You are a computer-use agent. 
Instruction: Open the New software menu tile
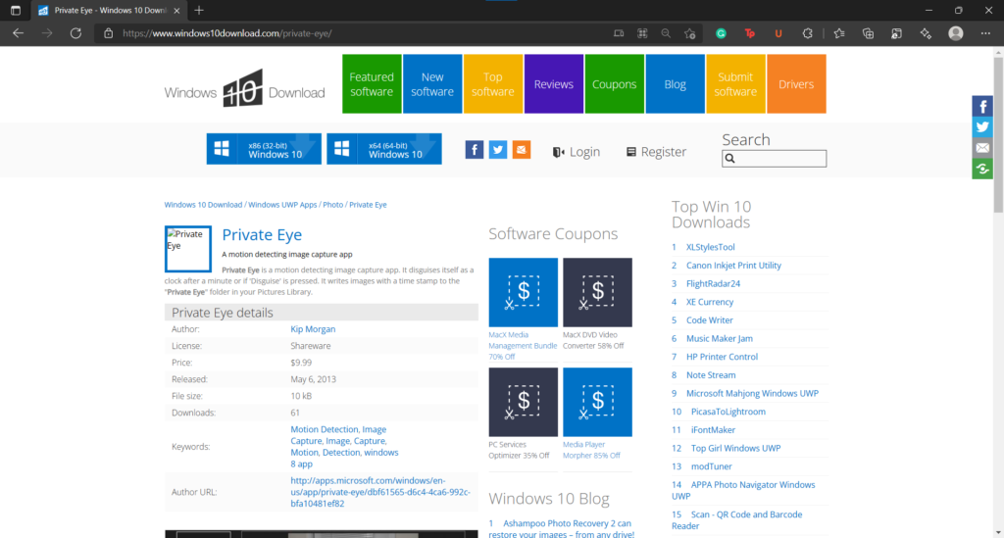432,84
